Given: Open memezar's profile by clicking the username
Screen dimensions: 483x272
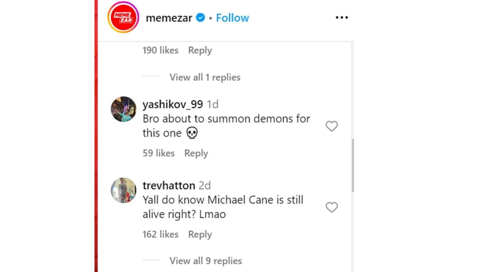Looking at the screenshot, I should click(169, 17).
